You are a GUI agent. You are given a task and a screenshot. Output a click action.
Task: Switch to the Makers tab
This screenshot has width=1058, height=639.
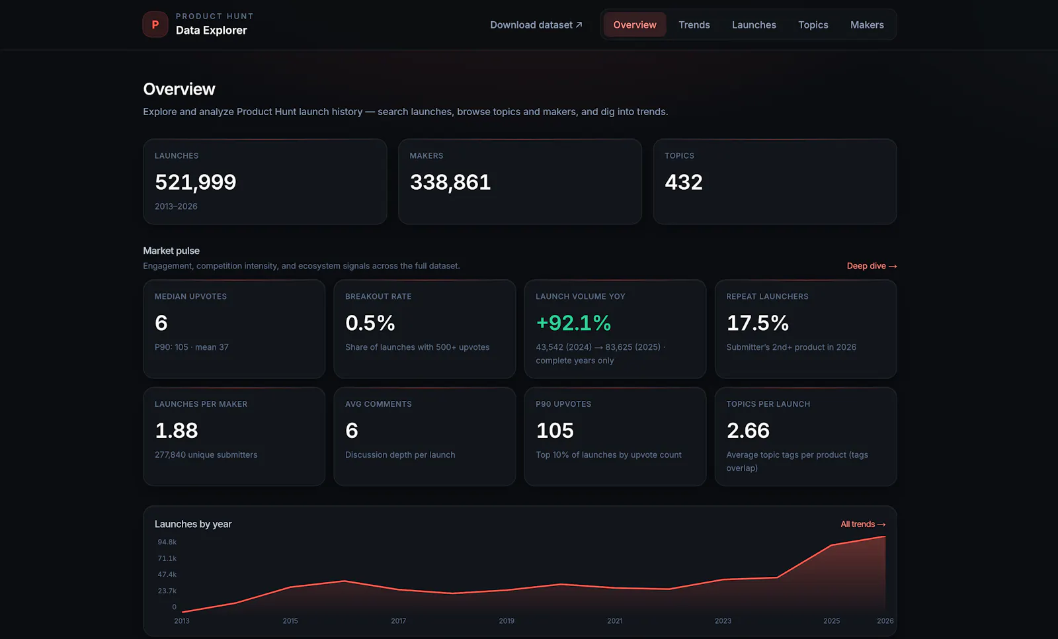pos(867,24)
